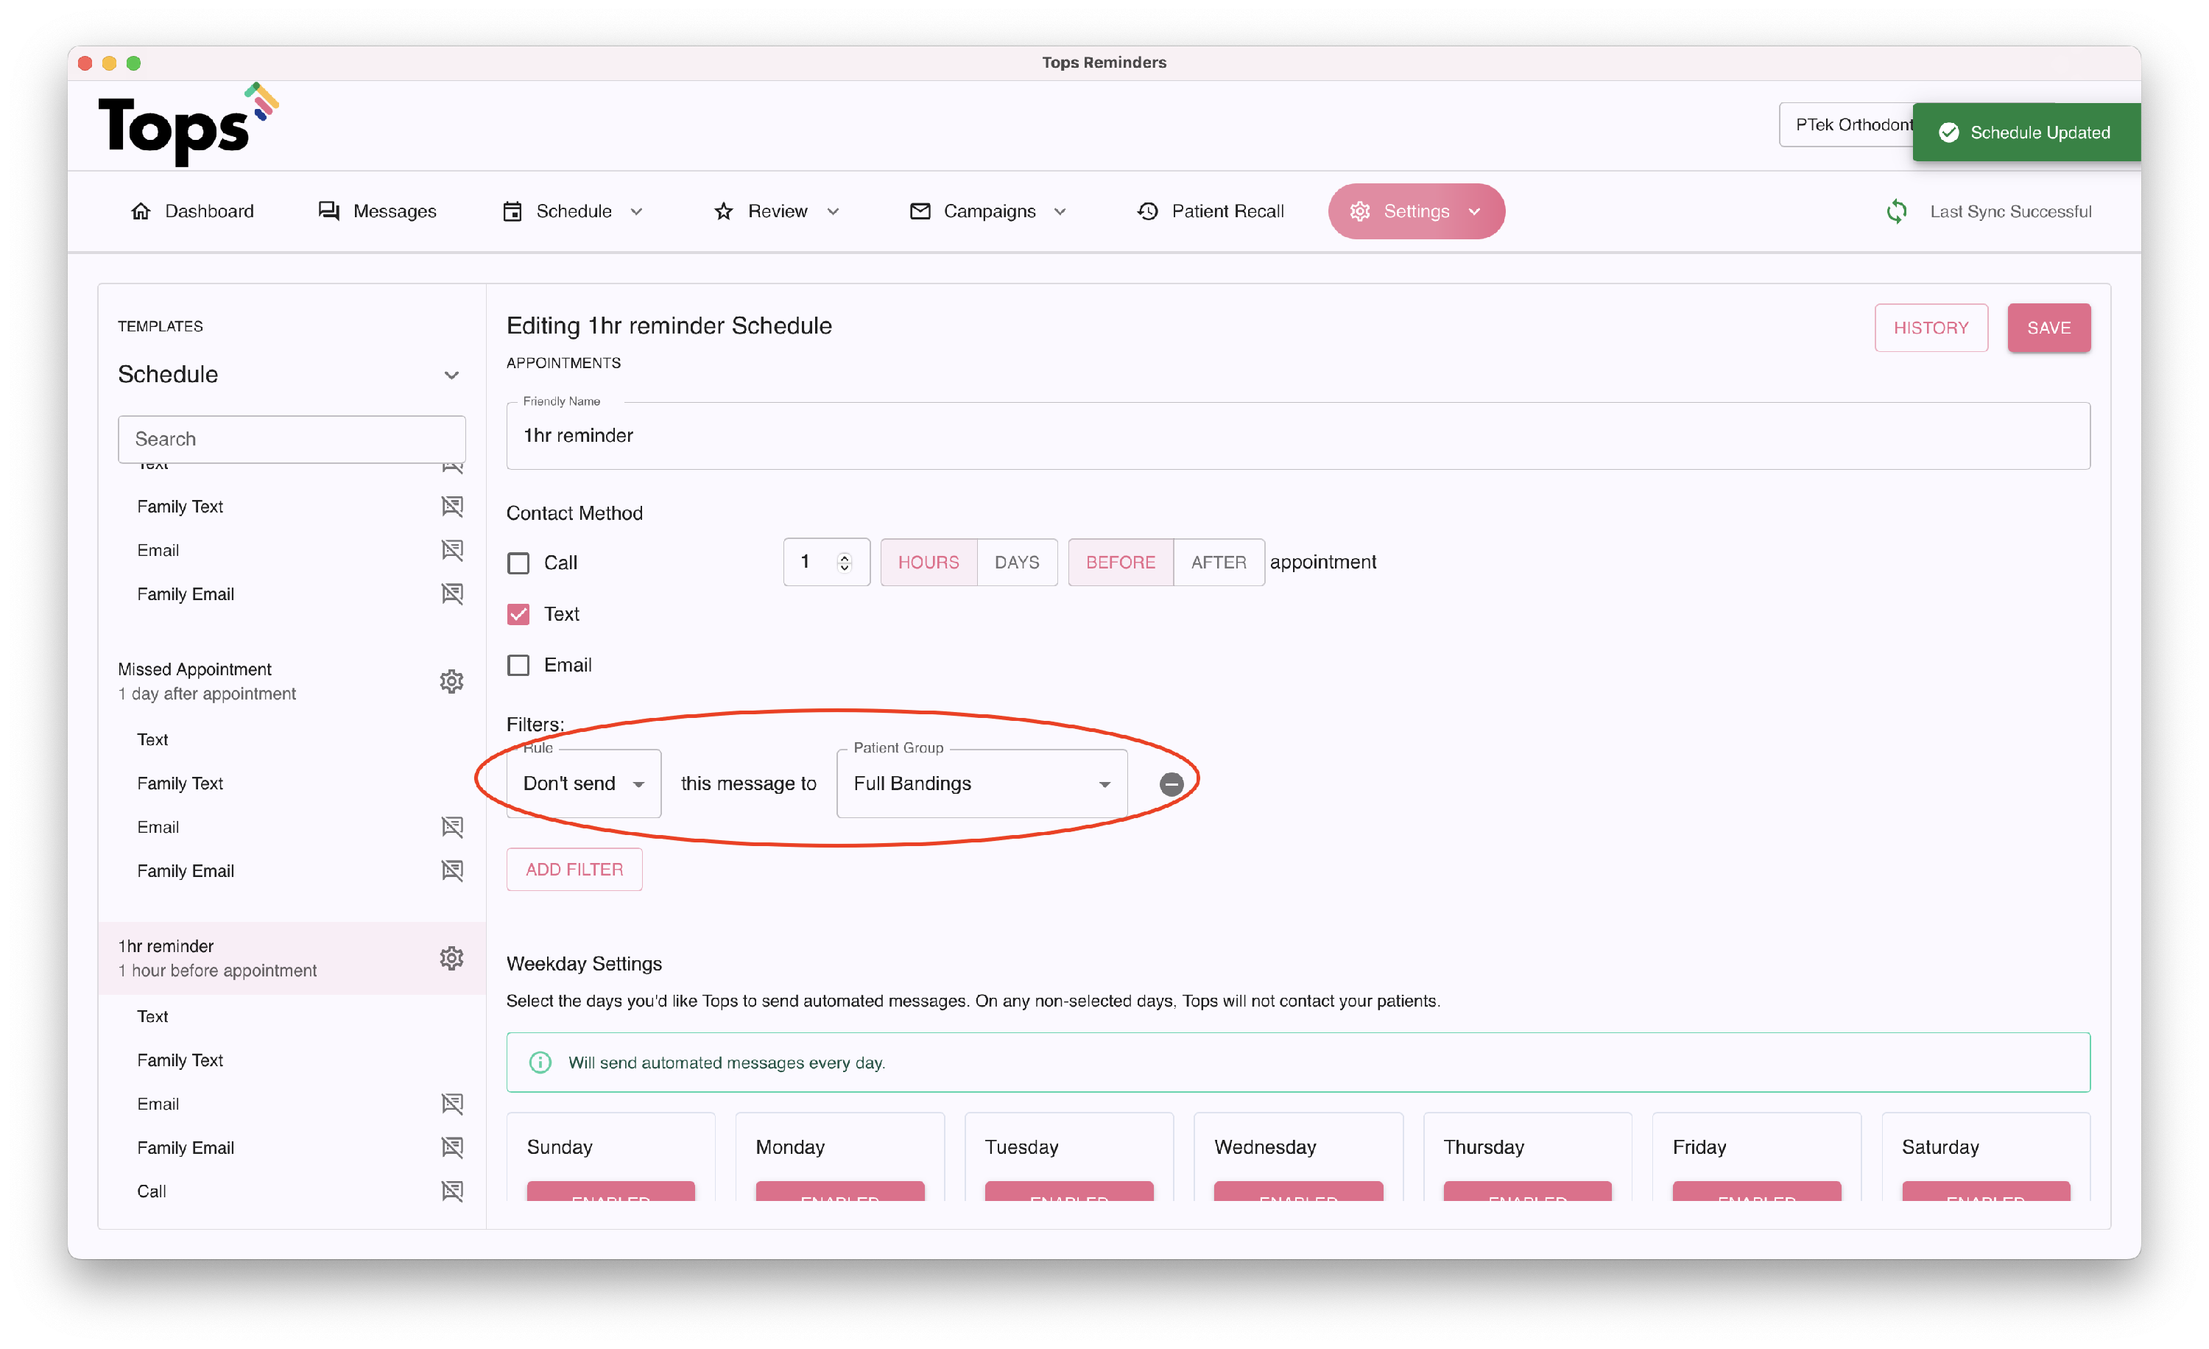This screenshot has height=1349, width=2209.
Task: Click the Missed Appointment gear icon
Action: [451, 681]
